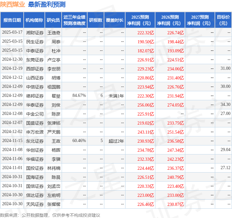Click the 240.79亿 forecast value
This screenshot has height=218, width=232.
pyautogui.click(x=176, y=177)
